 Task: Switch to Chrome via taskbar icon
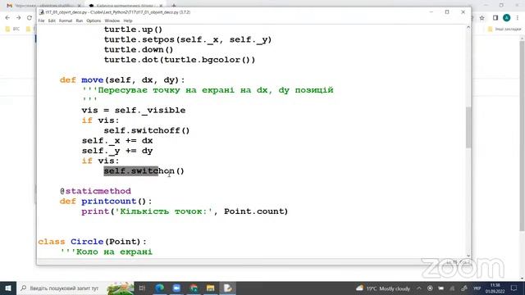click(194, 288)
